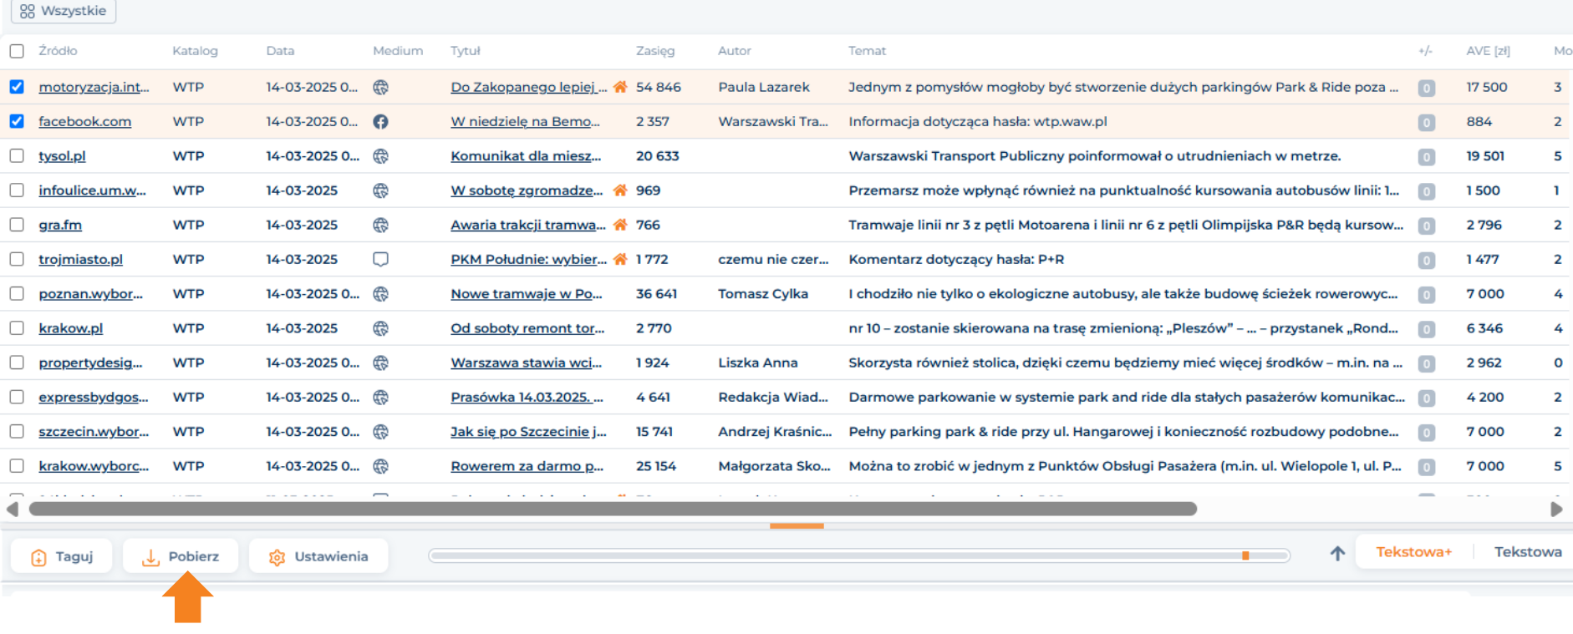The width and height of the screenshot is (1573, 634).
Task: Click the home icon next to PKM Południe
Action: [x=620, y=259]
